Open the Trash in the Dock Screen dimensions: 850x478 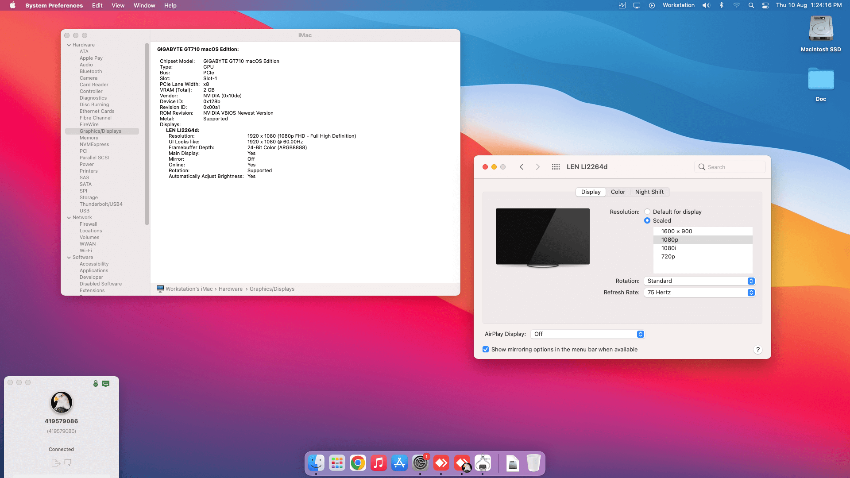[533, 463]
